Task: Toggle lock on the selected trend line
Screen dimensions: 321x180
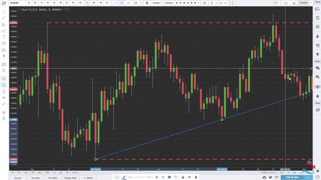Action: (x=183, y=177)
